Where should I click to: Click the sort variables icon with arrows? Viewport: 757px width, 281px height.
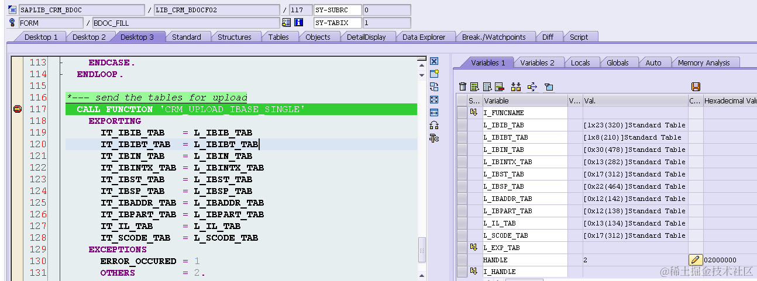point(515,86)
